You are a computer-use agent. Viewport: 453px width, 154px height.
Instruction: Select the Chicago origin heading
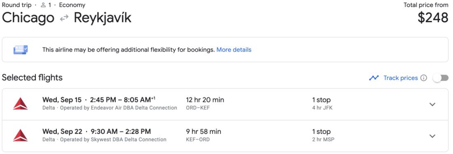click(28, 18)
